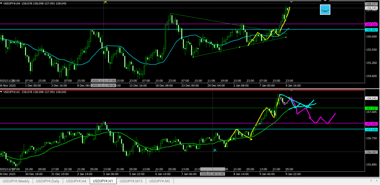The height and width of the screenshot is (185, 380).
Task: Click the cyan 157.039 price label
Action: (372, 129)
